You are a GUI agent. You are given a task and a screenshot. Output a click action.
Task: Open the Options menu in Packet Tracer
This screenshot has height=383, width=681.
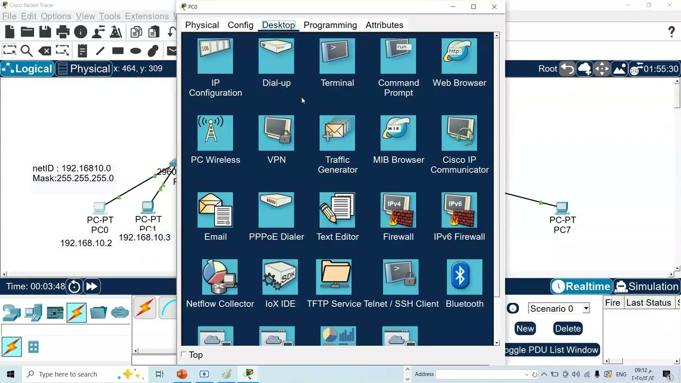tap(56, 16)
